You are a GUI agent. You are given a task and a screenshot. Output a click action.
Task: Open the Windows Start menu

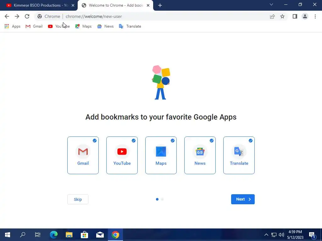click(x=8, y=235)
